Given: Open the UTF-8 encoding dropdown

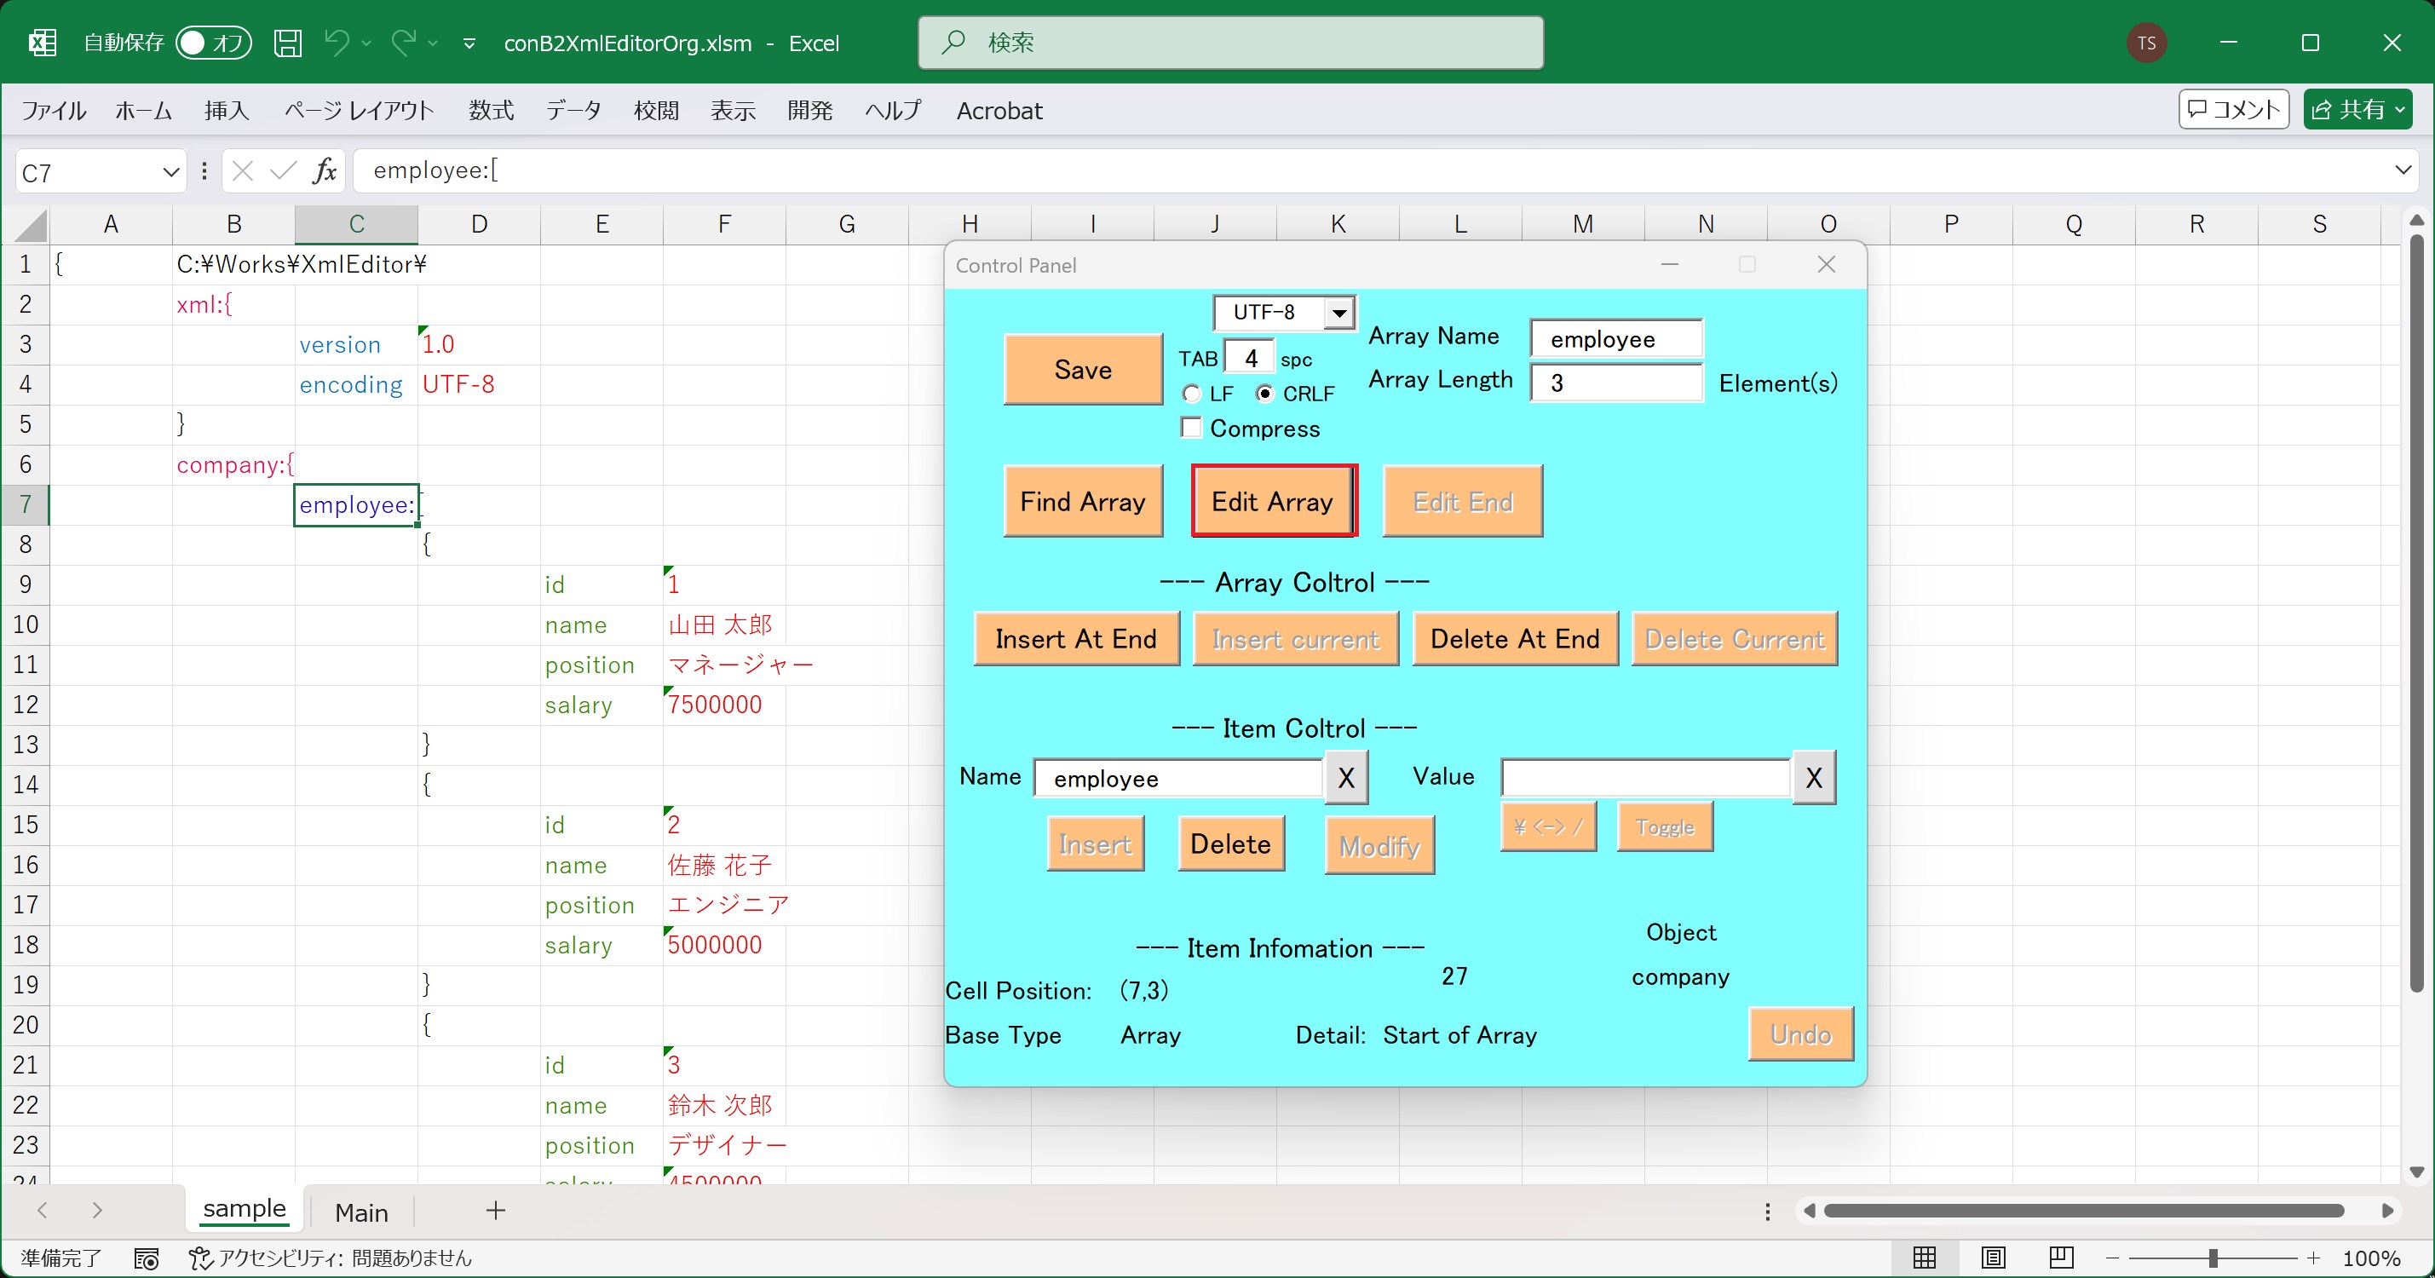Looking at the screenshot, I should point(1338,313).
